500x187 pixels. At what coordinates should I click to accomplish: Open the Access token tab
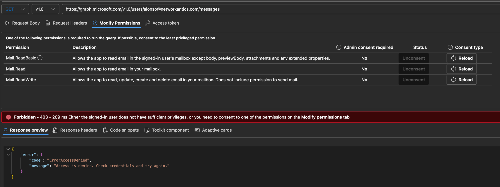[x=162, y=23]
